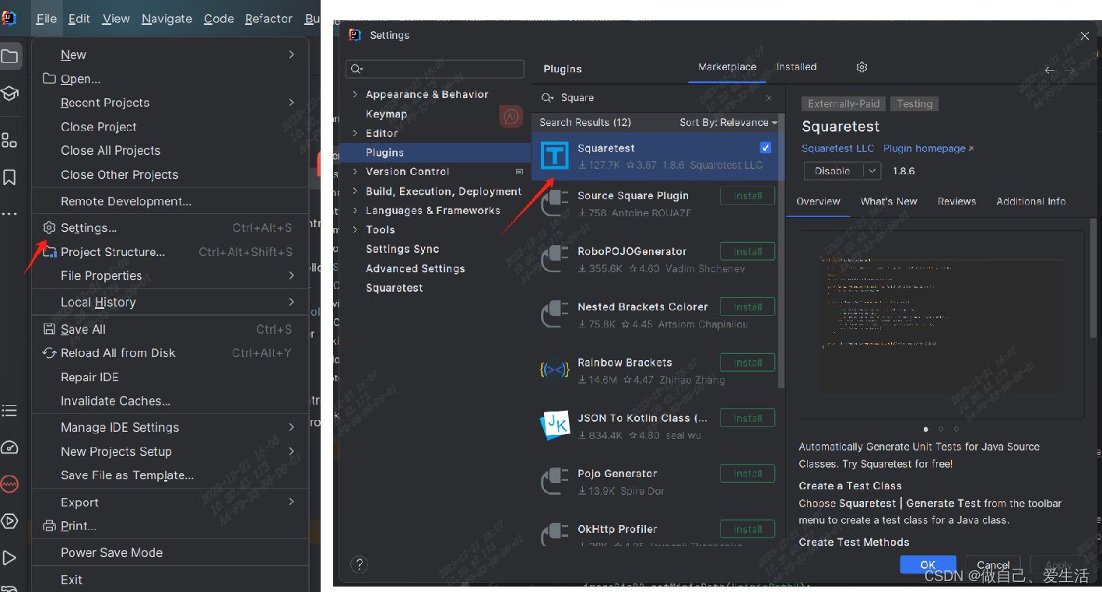Clear the plugin search with X icon

pos(769,98)
